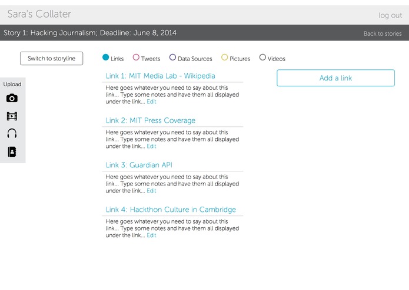
Task: Select the Data Sources radio button
Action: point(172,57)
